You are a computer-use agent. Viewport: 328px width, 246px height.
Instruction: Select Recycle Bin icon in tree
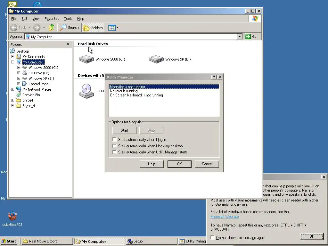[19, 94]
